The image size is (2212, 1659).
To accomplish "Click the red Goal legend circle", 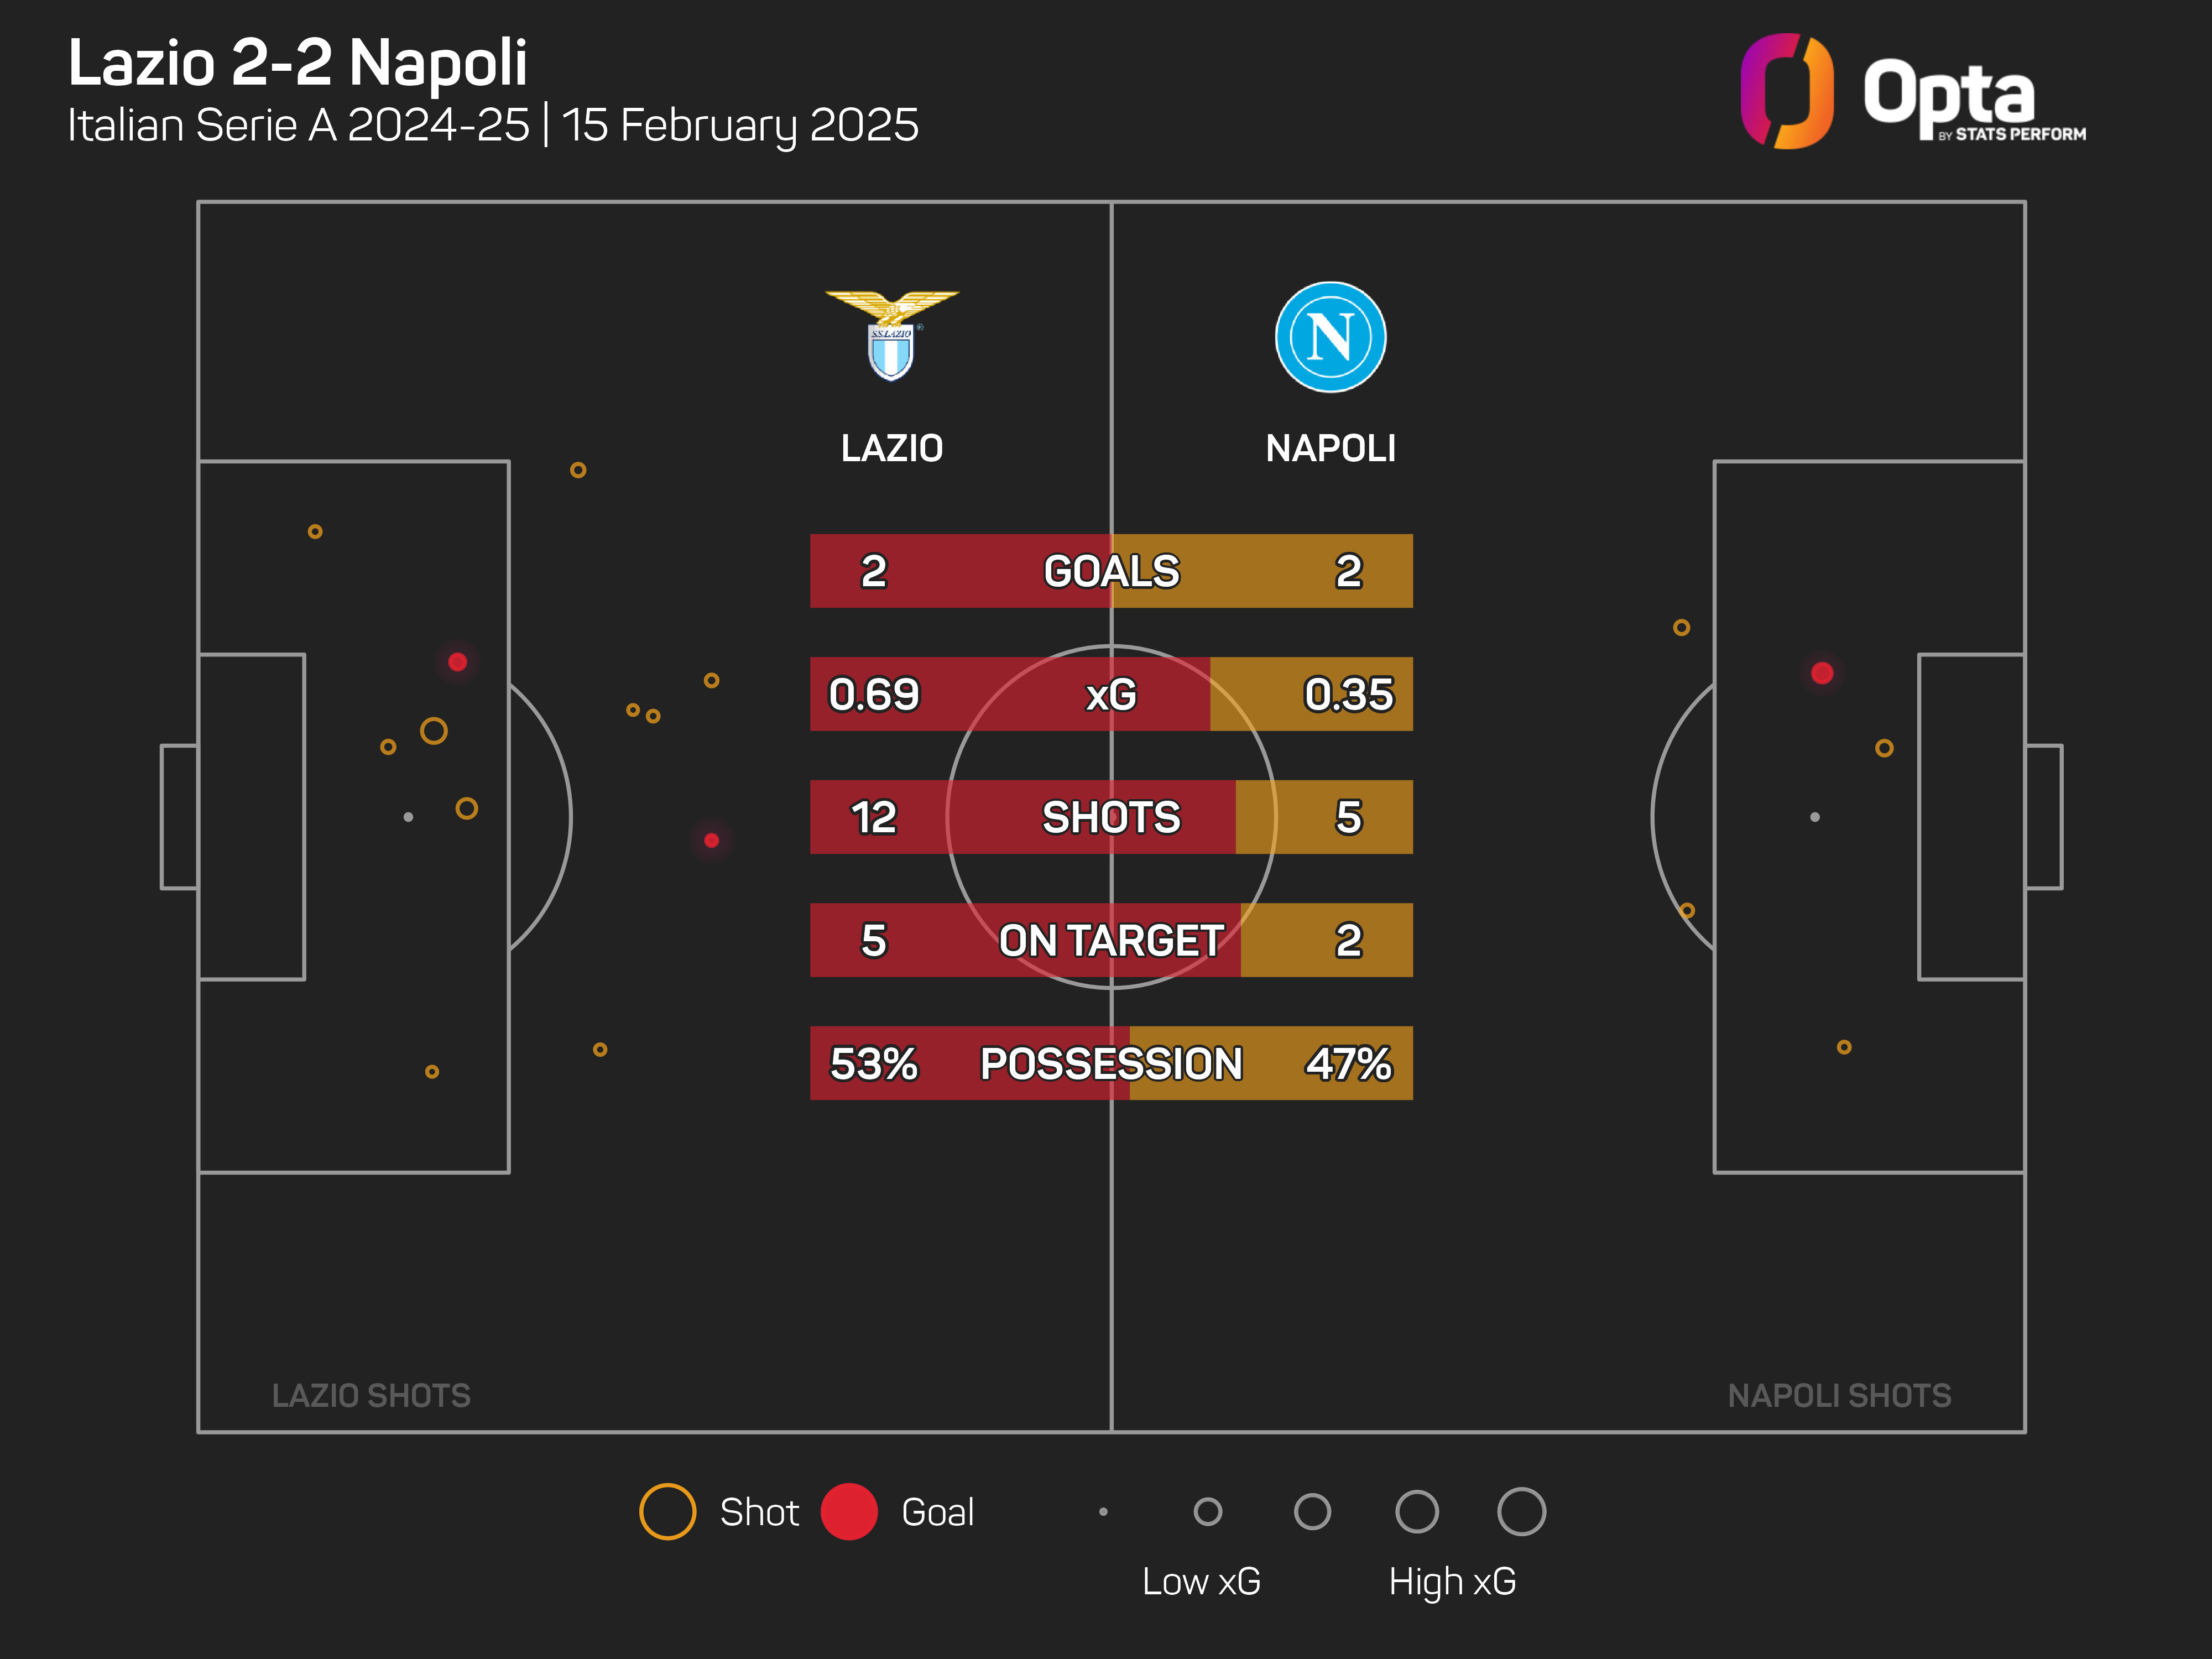I will pyautogui.click(x=849, y=1511).
